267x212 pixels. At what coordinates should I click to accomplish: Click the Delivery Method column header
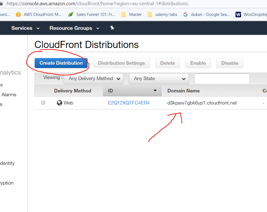pos(77,91)
